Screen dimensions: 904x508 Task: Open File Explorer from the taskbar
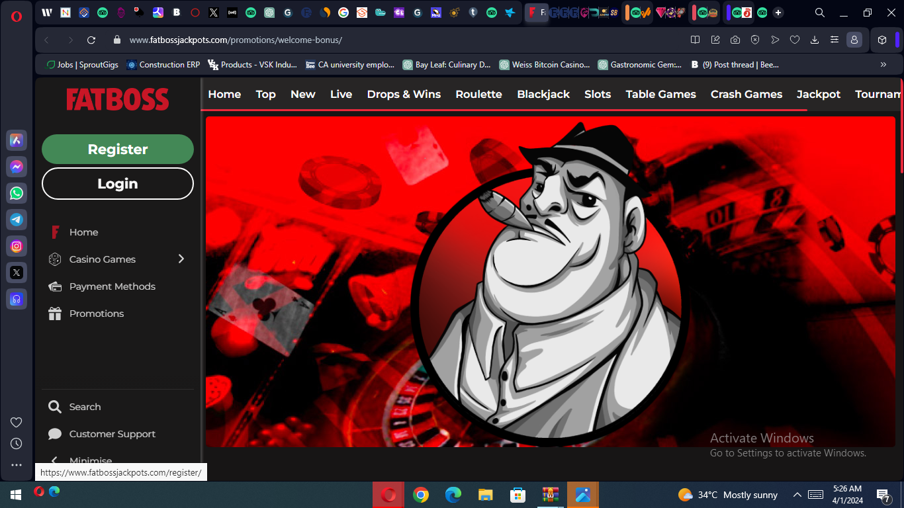pyautogui.click(x=486, y=495)
